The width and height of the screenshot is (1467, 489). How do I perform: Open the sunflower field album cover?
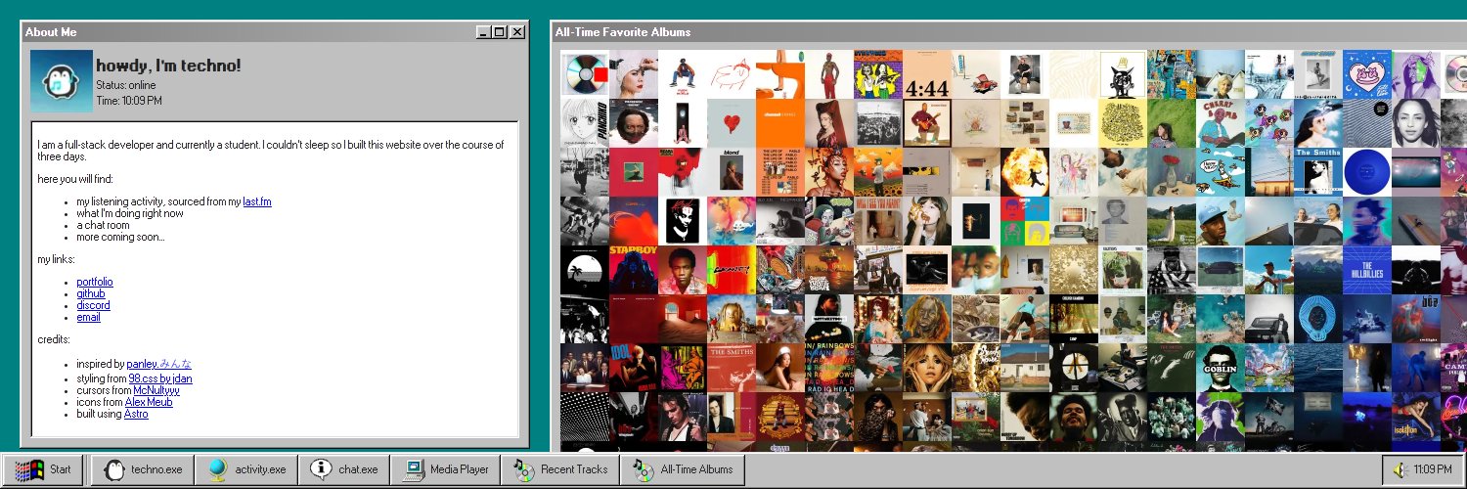tap(878, 172)
